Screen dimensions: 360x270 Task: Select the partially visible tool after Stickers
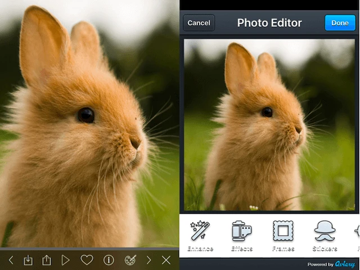click(x=357, y=236)
